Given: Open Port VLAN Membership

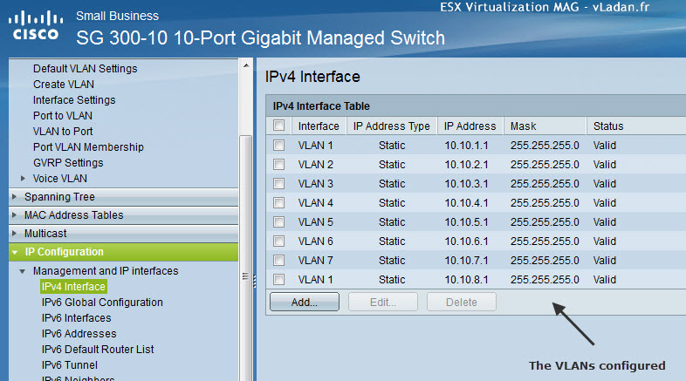Looking at the screenshot, I should click(x=88, y=147).
